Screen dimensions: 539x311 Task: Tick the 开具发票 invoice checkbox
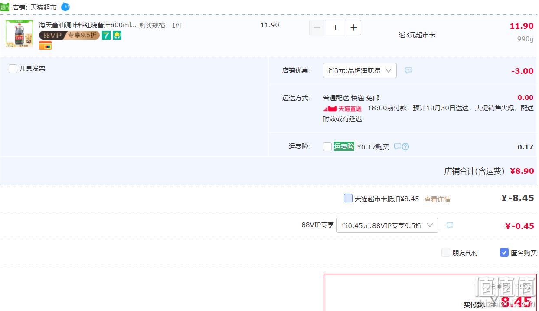(x=13, y=68)
